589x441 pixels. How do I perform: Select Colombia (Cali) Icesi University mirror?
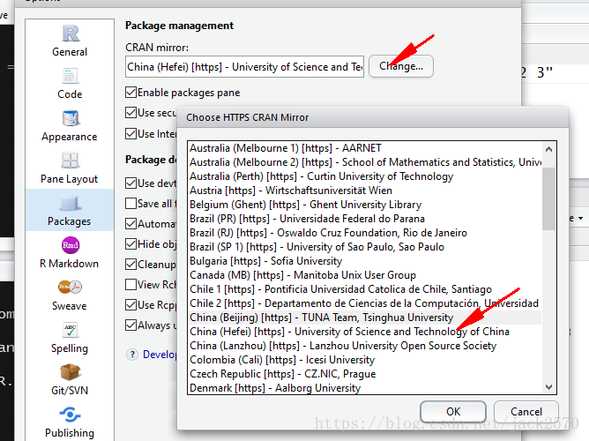click(x=365, y=360)
